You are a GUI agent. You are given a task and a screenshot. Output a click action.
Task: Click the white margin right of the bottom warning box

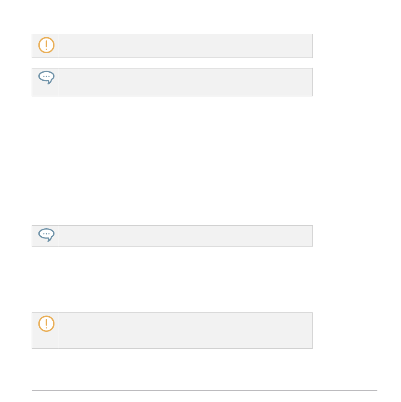click(345, 331)
